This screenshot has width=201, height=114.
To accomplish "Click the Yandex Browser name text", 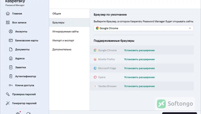I will click(x=108, y=86).
